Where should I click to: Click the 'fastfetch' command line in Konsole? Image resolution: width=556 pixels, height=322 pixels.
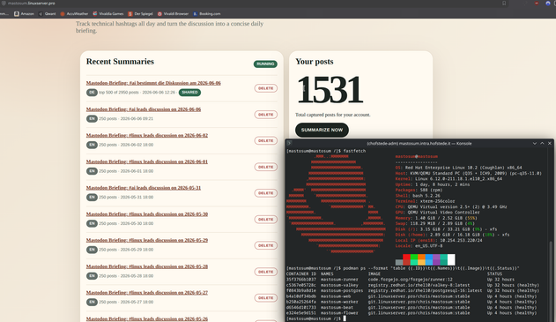click(x=326, y=151)
